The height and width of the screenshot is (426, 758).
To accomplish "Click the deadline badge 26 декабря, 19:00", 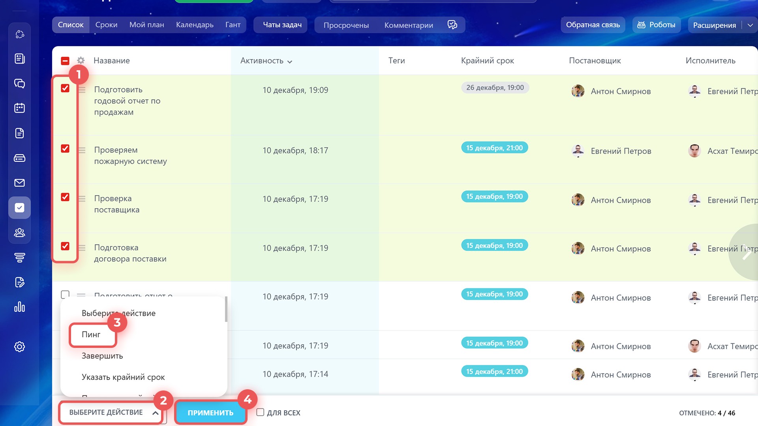I will click(495, 88).
